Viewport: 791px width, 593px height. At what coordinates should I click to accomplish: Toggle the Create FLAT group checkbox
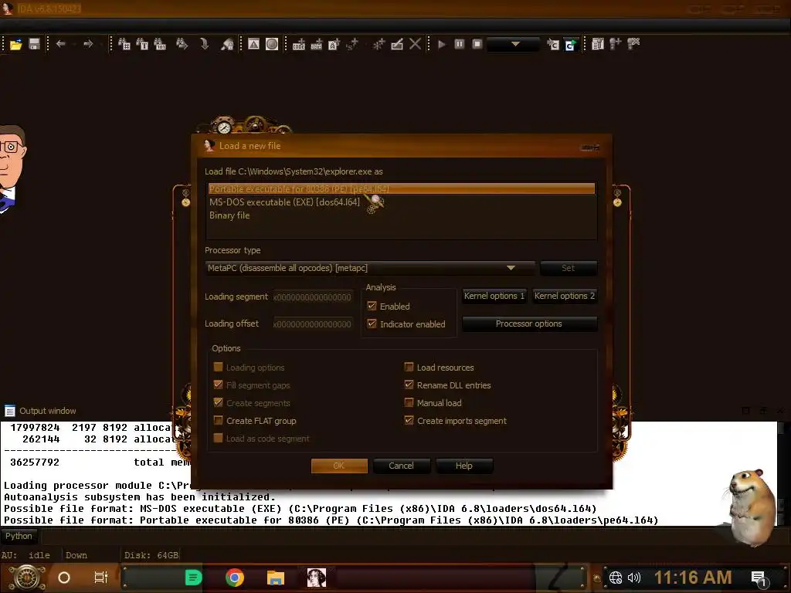pos(218,420)
